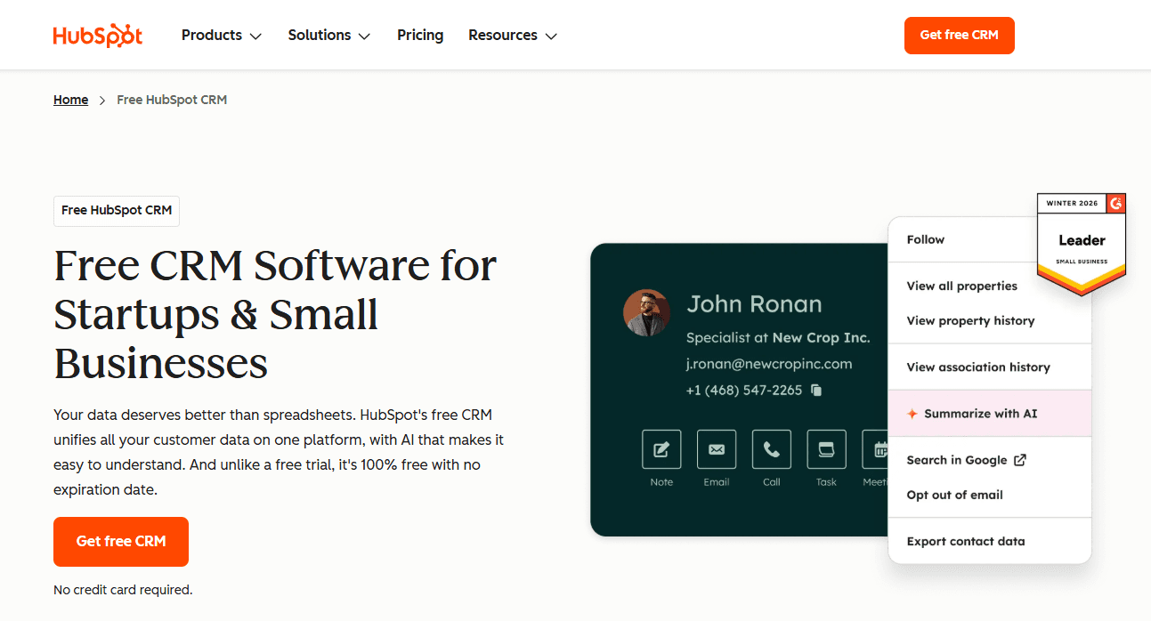Viewport: 1151px width, 621px height.
Task: Click John Ronan's profile photo
Action: click(x=646, y=312)
